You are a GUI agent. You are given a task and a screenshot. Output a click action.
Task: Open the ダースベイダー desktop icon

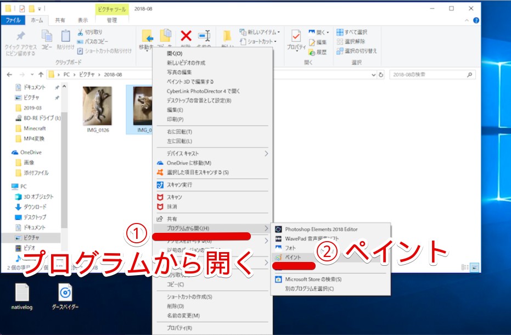(65, 293)
